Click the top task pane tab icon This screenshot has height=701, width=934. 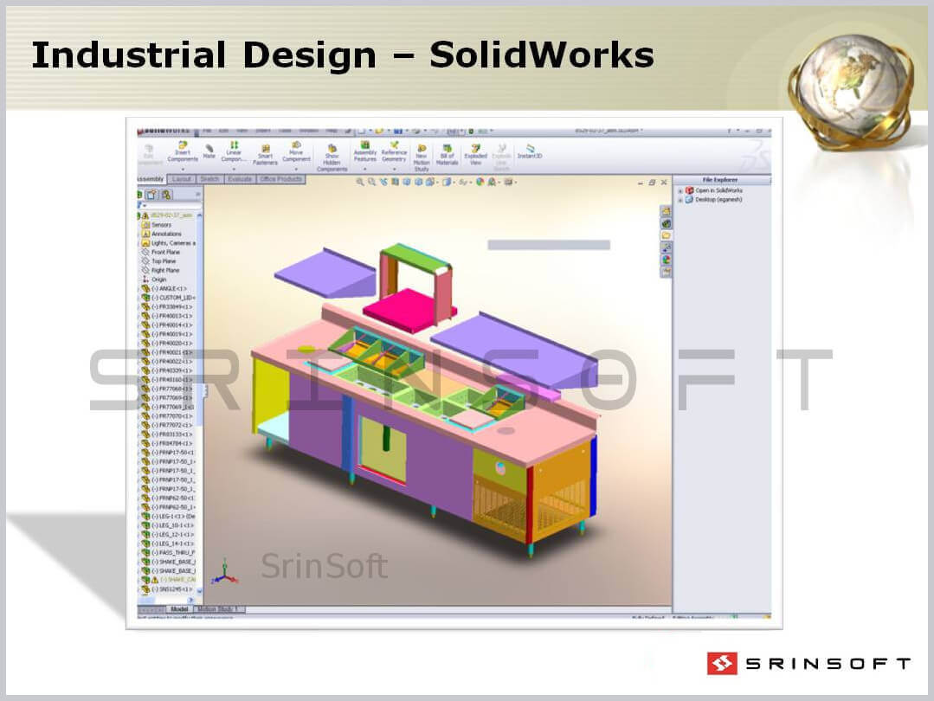click(666, 211)
